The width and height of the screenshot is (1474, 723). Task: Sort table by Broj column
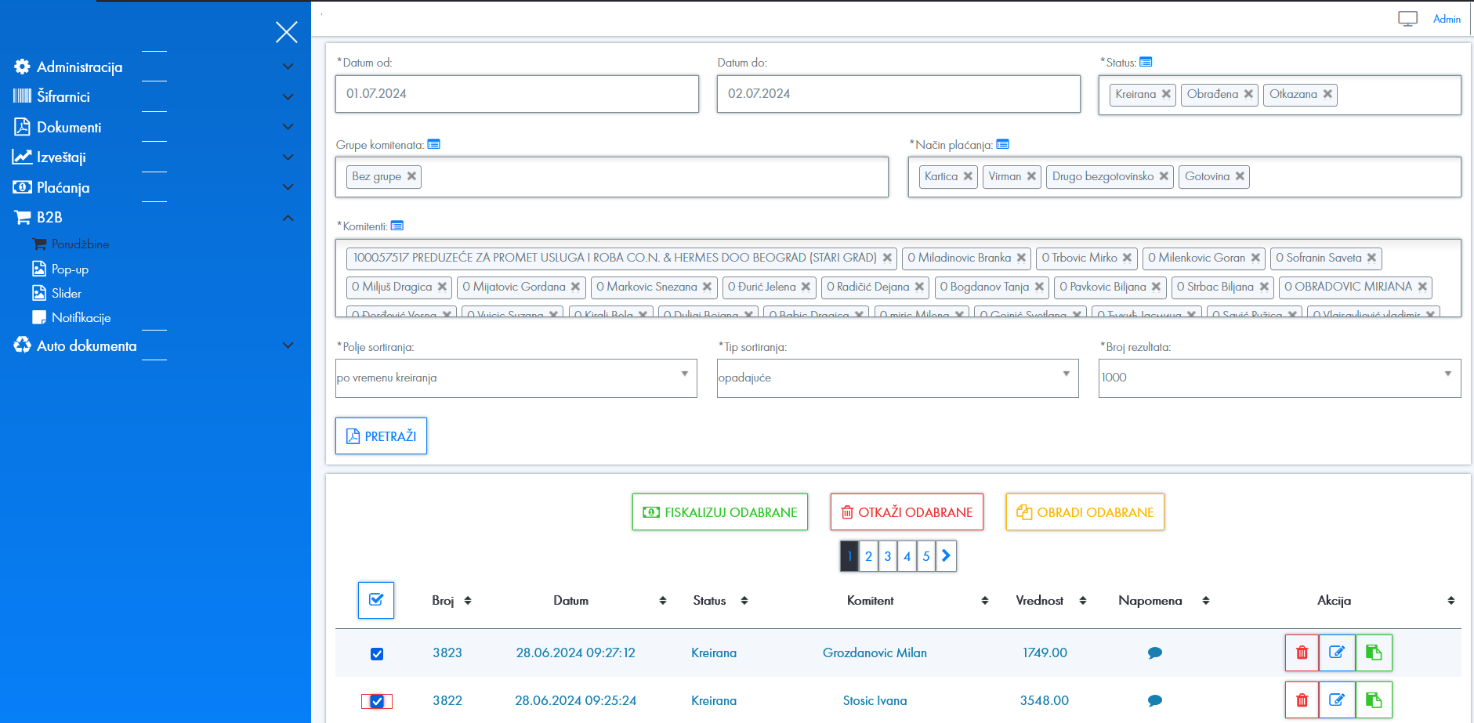pyautogui.click(x=468, y=601)
